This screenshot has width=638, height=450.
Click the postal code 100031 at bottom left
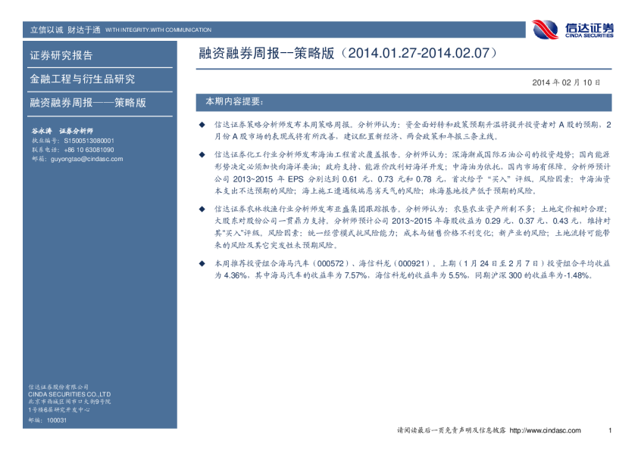click(x=57, y=420)
